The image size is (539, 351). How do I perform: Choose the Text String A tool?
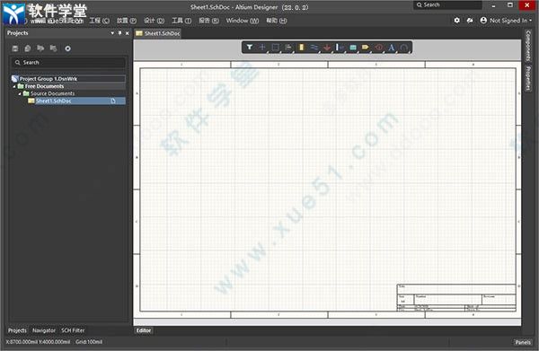pyautogui.click(x=391, y=48)
